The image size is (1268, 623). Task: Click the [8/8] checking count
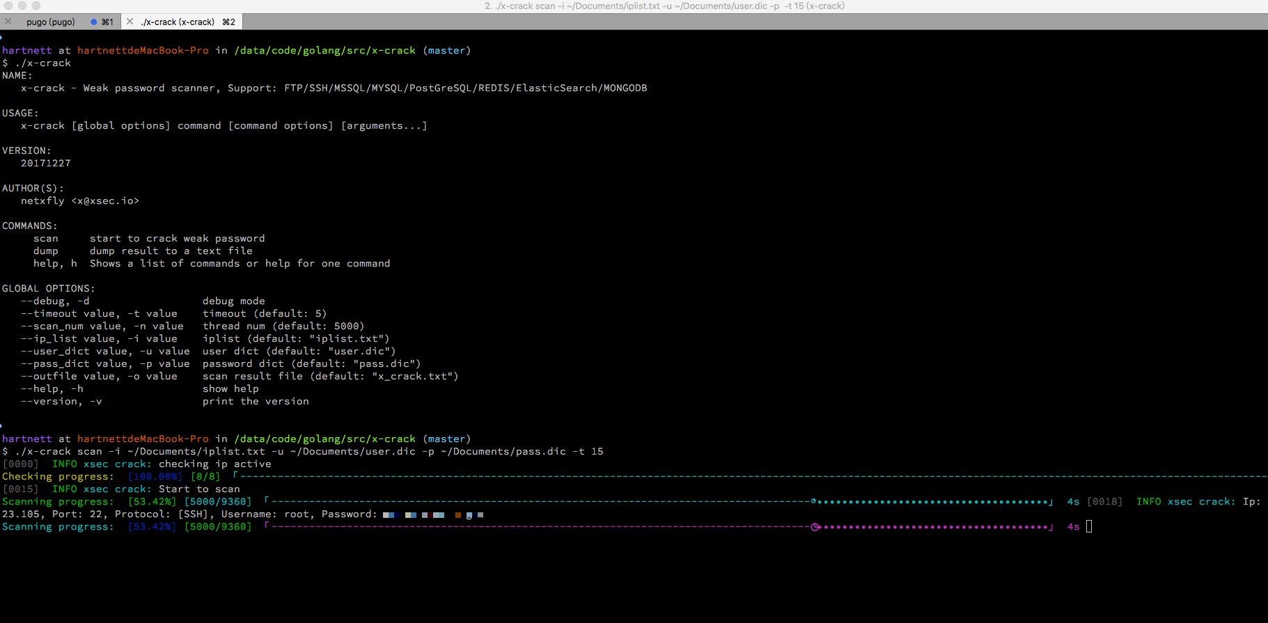point(205,476)
